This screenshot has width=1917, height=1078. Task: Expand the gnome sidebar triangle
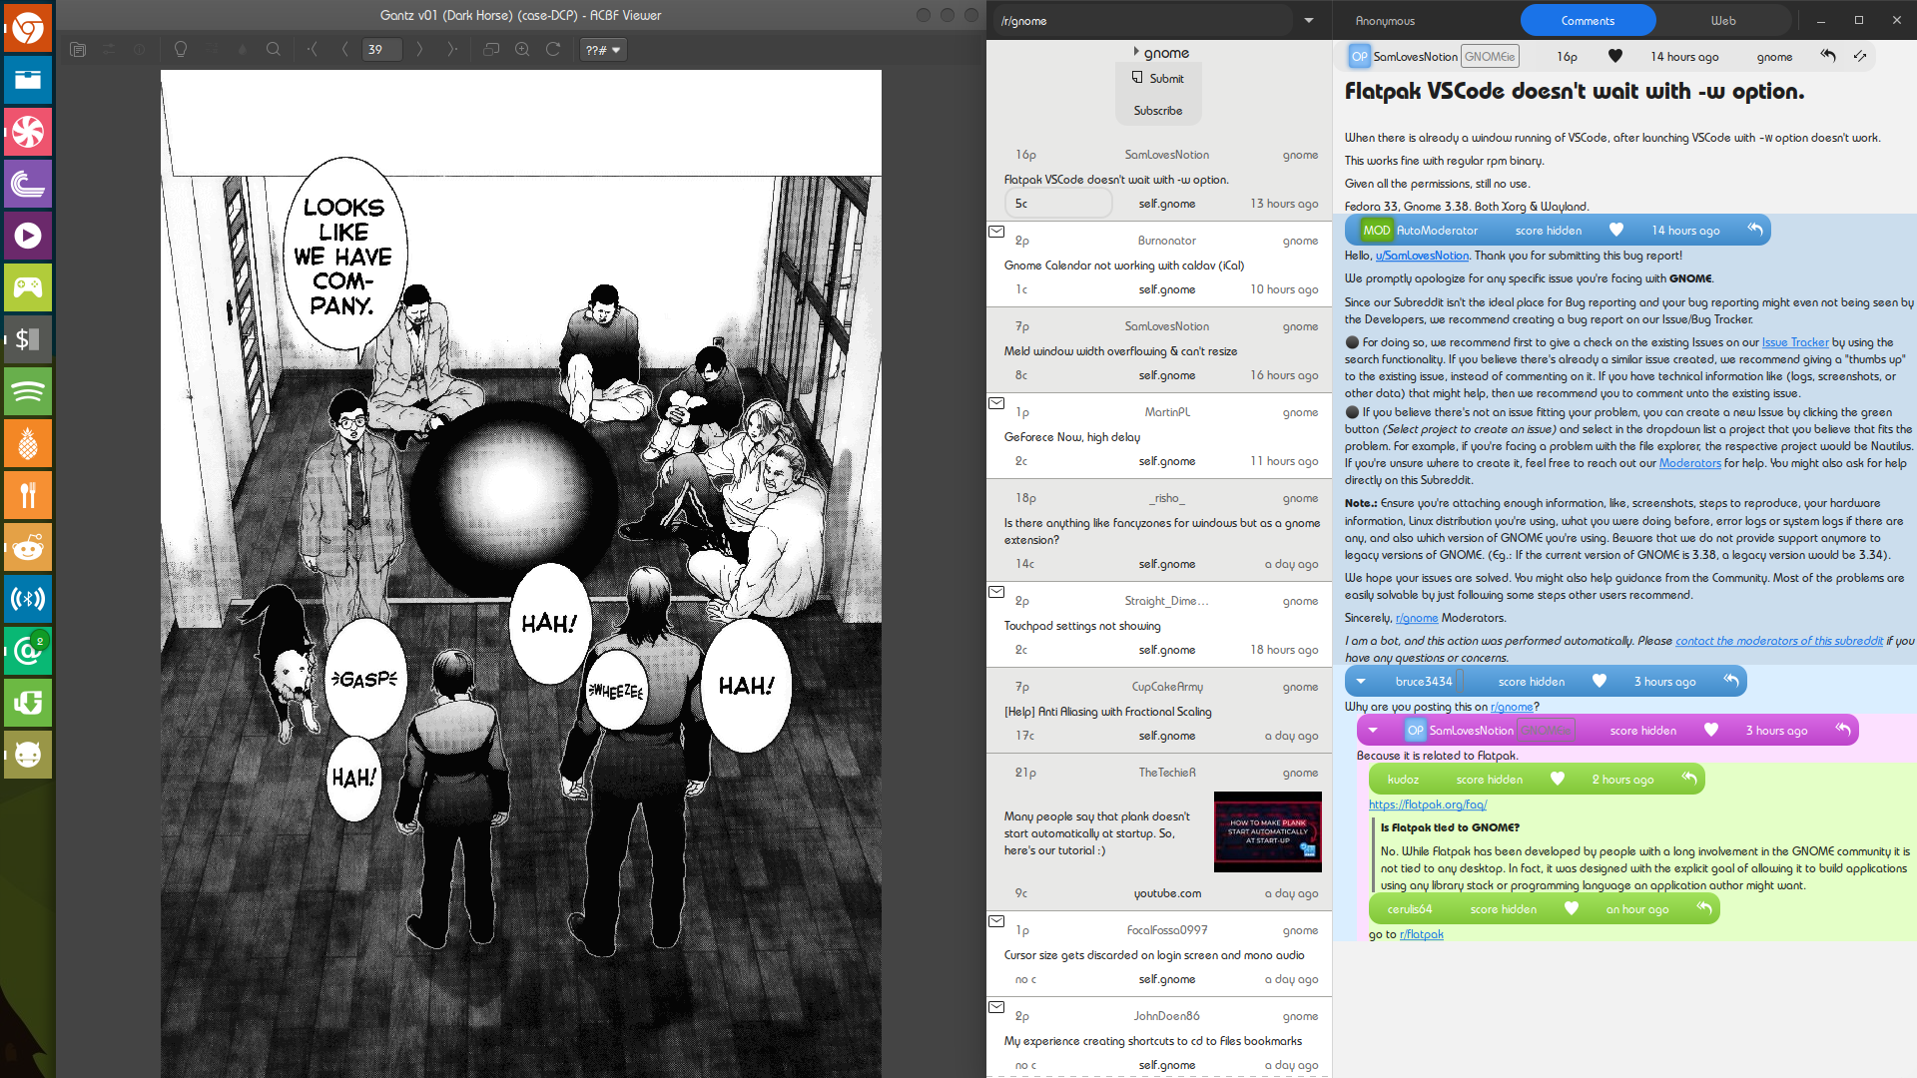click(1136, 52)
